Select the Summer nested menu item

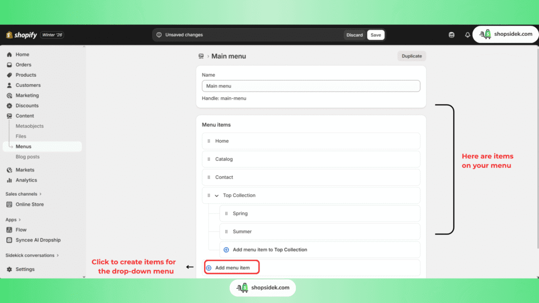pyautogui.click(x=242, y=232)
